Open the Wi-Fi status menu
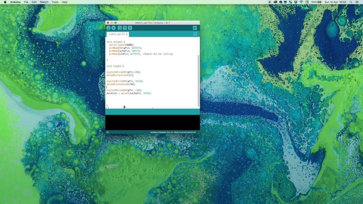This screenshot has height=204, width=363. pyautogui.click(x=301, y=2)
